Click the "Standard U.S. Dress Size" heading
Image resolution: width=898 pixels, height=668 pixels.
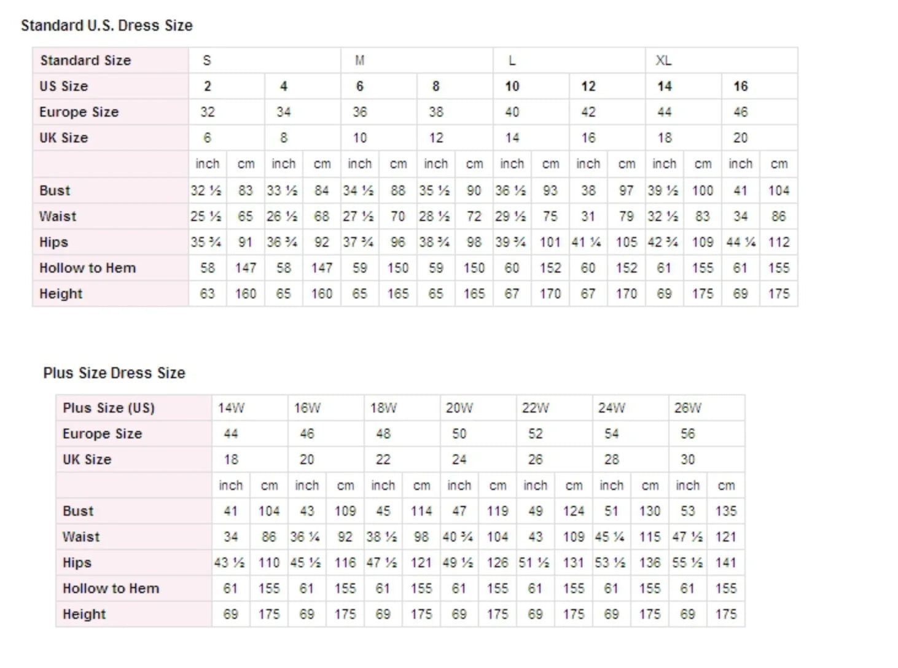[x=107, y=26]
